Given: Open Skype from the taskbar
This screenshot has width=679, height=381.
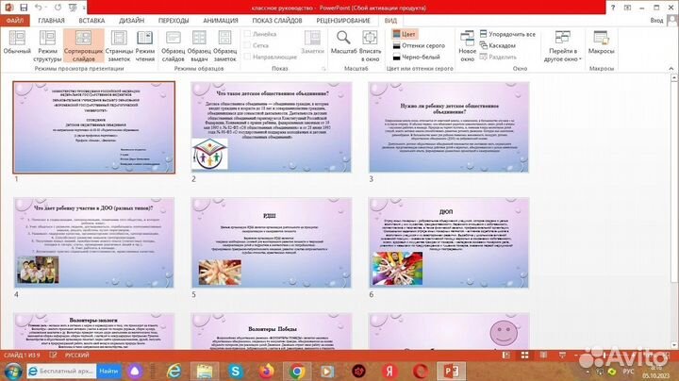Looking at the screenshot, I should point(235,372).
